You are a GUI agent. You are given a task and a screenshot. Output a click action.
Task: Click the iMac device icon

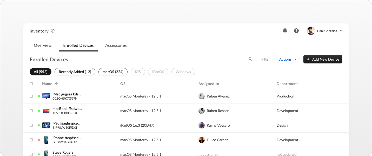[46, 96]
